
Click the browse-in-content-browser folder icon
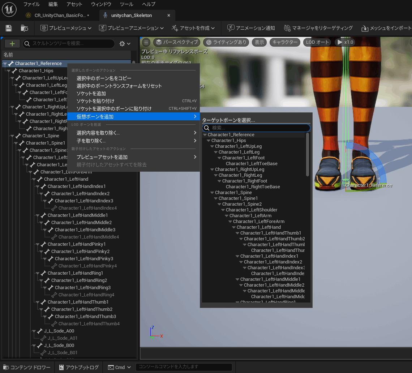tap(25, 28)
